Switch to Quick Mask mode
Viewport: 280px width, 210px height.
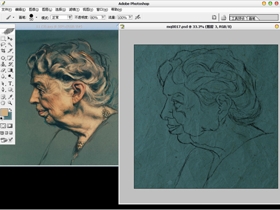point(10,126)
